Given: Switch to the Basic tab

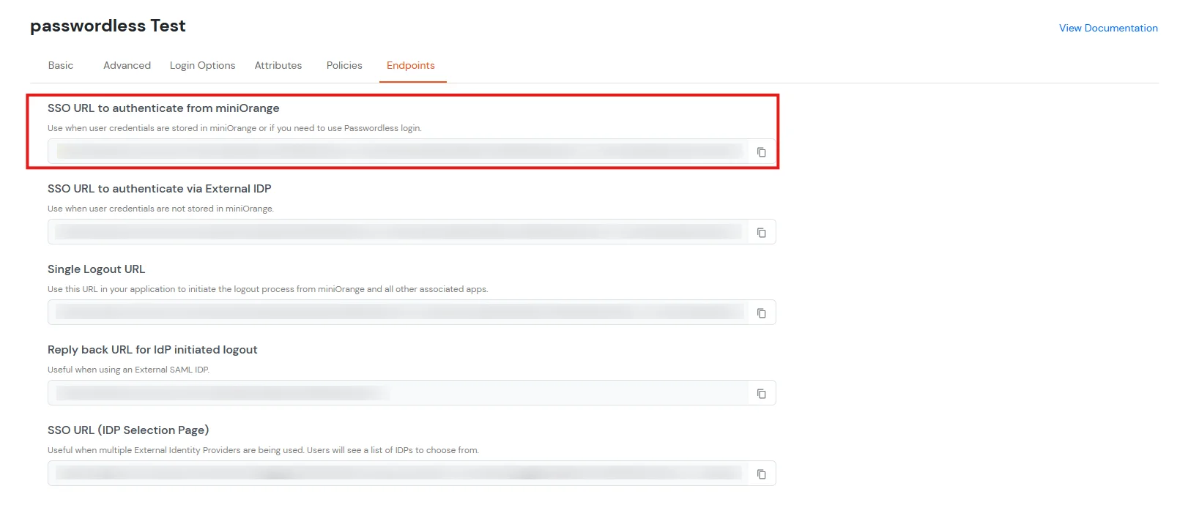Looking at the screenshot, I should point(61,65).
